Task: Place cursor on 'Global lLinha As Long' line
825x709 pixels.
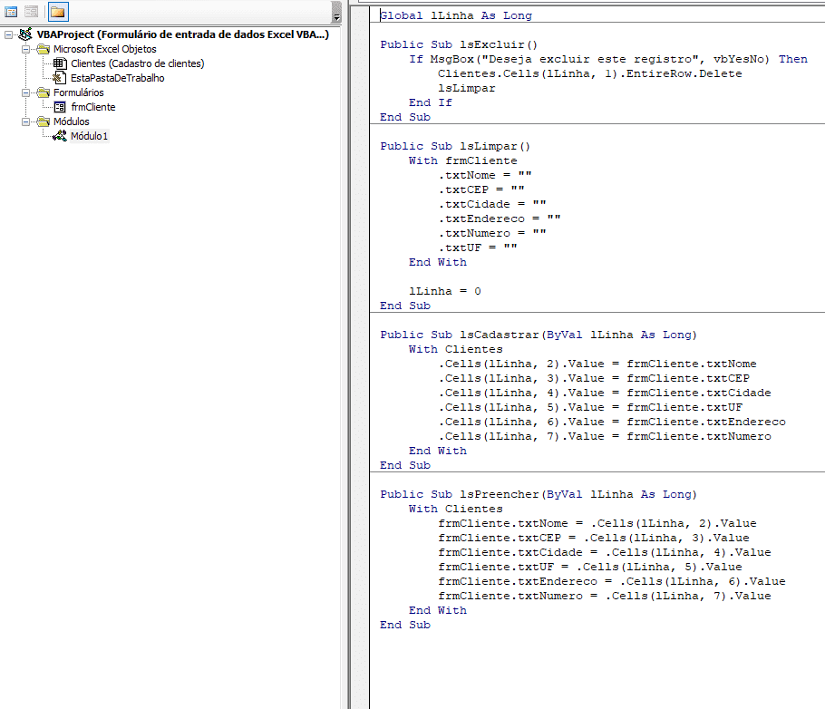Action: [455, 15]
